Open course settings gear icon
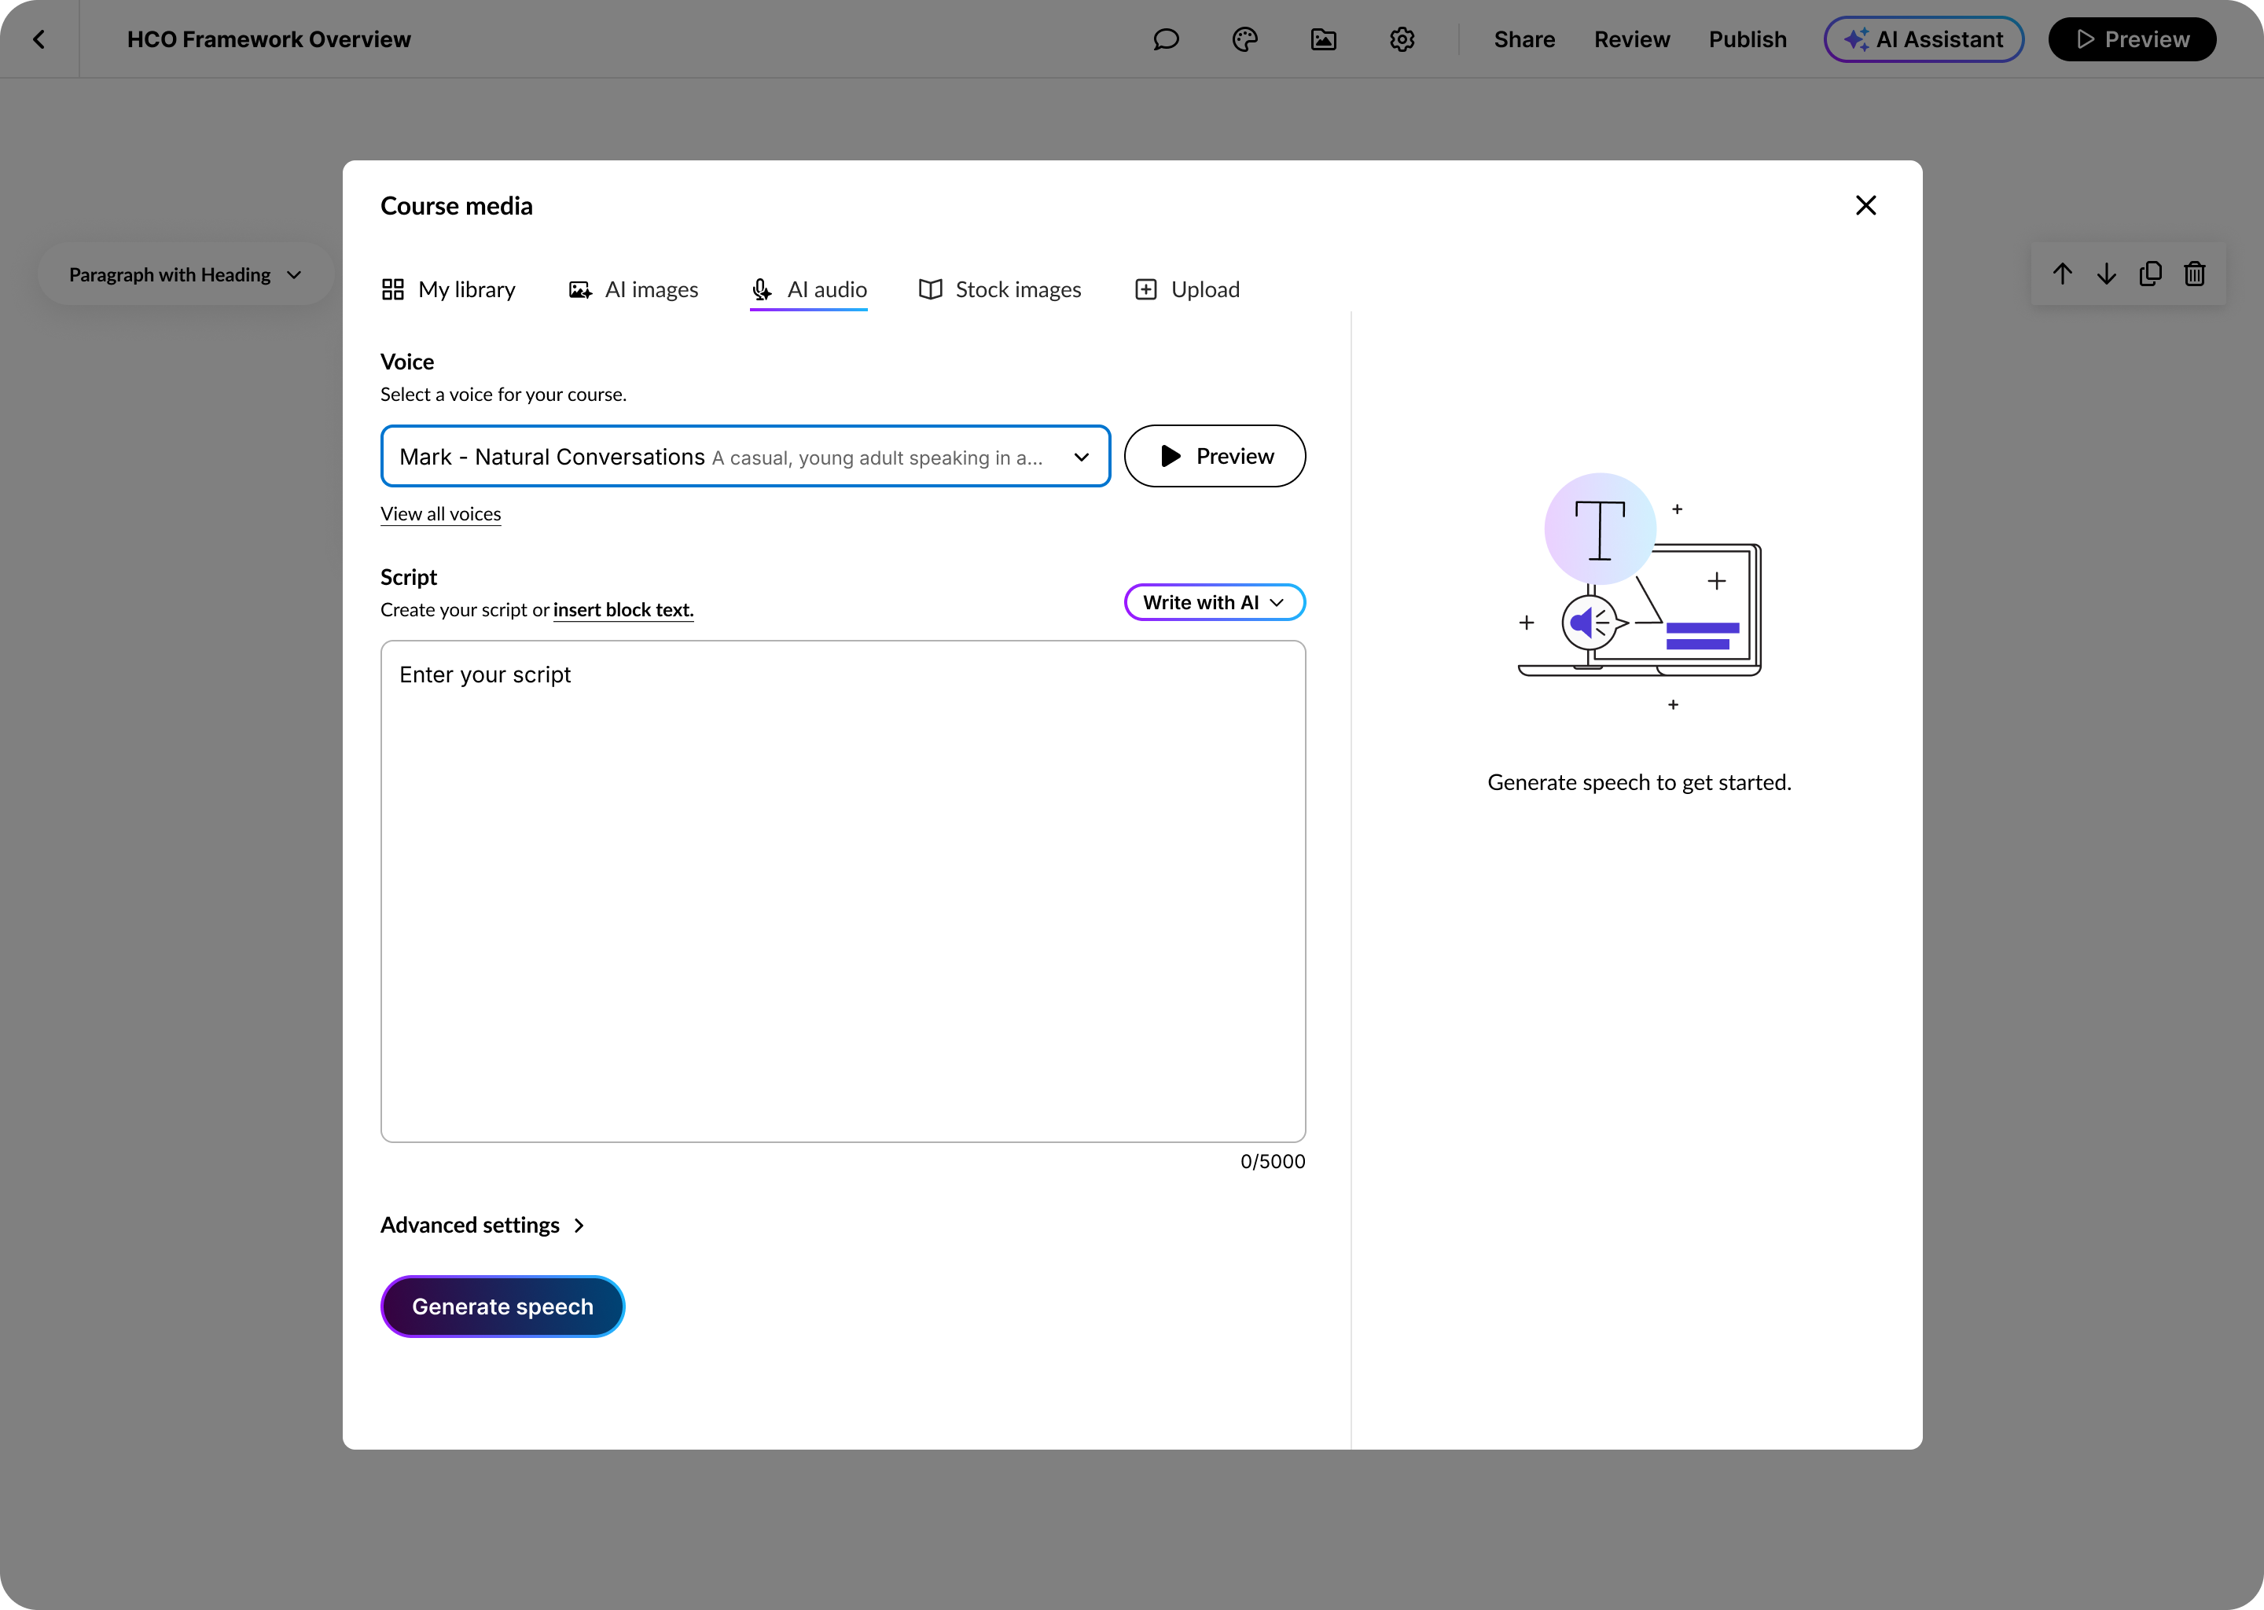The height and width of the screenshot is (1610, 2264). (1402, 39)
